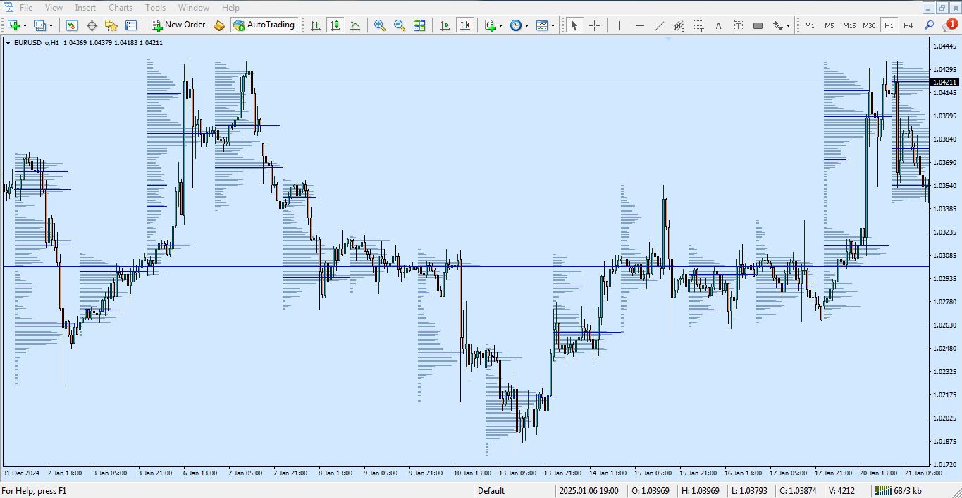Select the Text tool marked A

click(x=718, y=25)
